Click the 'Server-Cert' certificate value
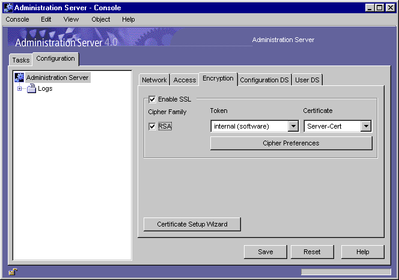 324,126
